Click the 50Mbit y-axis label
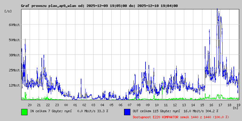 click(14, 40)
